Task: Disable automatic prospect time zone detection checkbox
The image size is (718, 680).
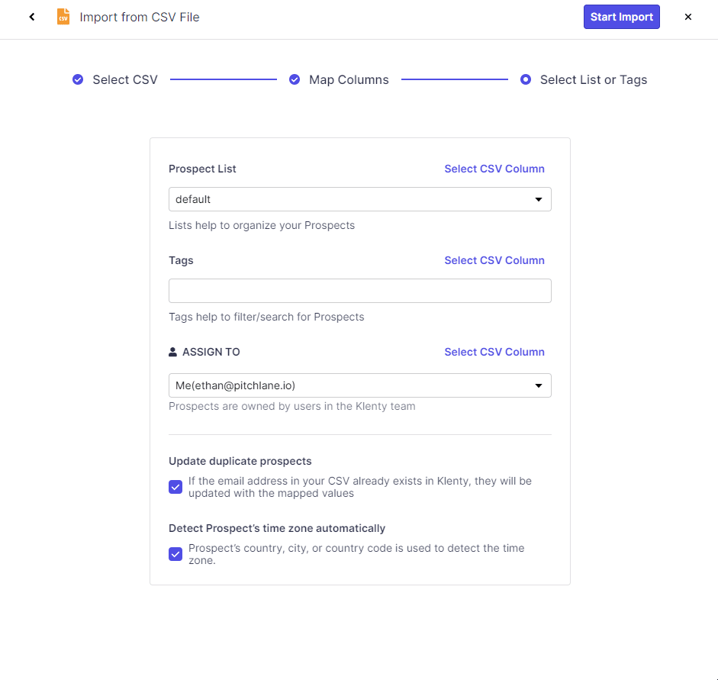Action: pyautogui.click(x=175, y=554)
